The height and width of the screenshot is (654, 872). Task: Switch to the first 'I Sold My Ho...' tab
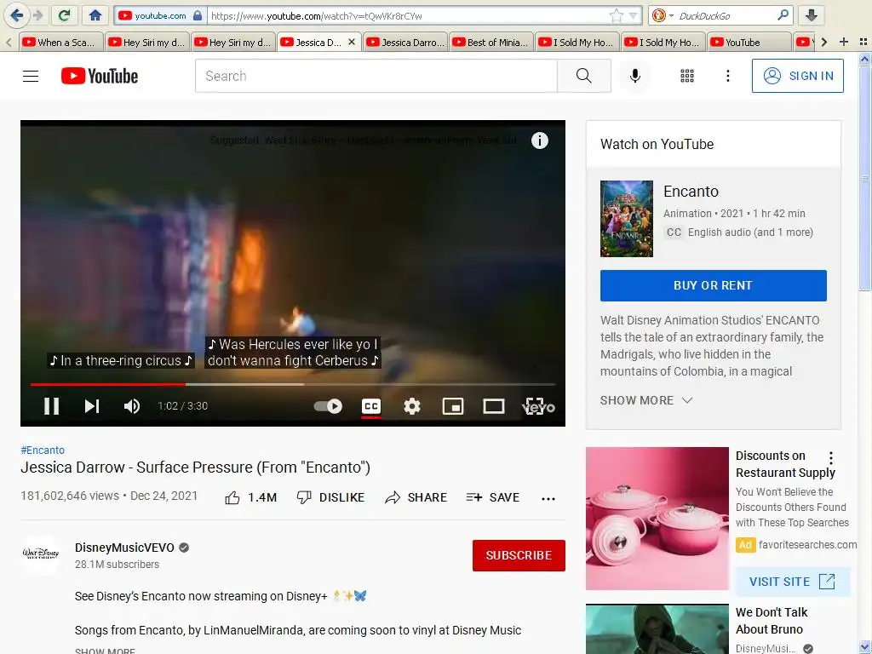click(578, 43)
